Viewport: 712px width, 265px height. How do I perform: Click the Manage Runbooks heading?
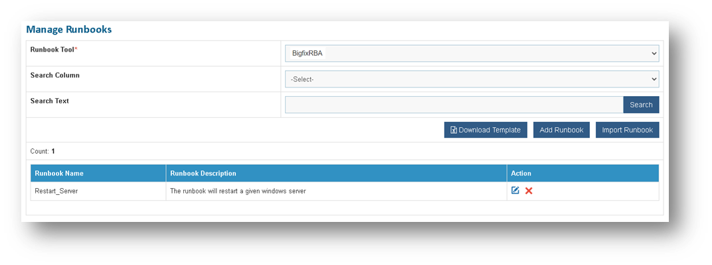tap(69, 30)
